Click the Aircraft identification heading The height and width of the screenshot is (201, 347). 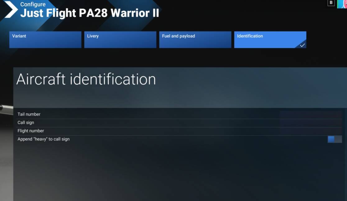tap(86, 79)
